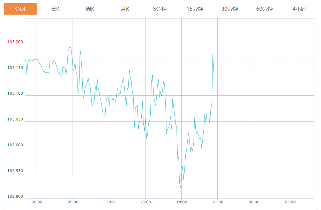Switch to the 日K chart tab
This screenshot has height=210, width=321.
pos(55,9)
